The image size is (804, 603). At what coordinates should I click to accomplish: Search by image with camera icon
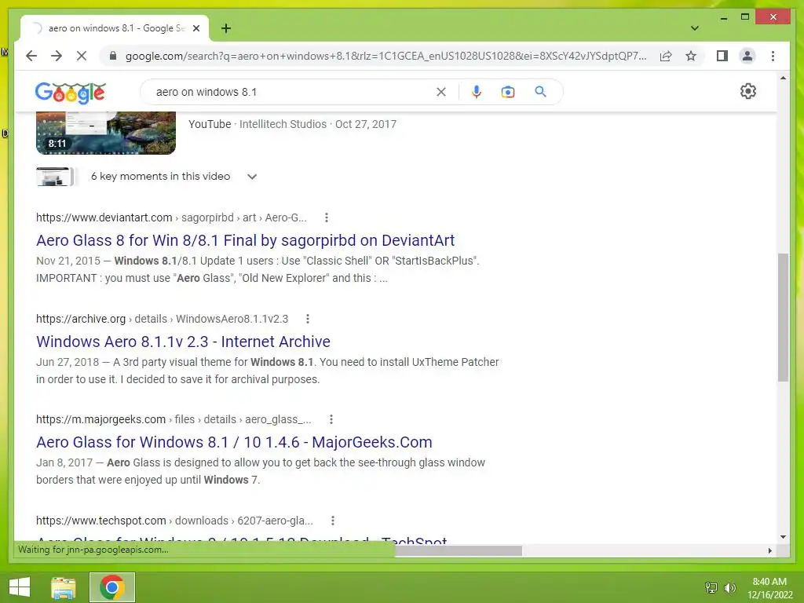coord(508,92)
